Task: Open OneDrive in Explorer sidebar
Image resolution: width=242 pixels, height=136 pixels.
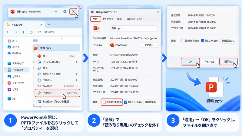Action: pyautogui.click(x=15, y=53)
